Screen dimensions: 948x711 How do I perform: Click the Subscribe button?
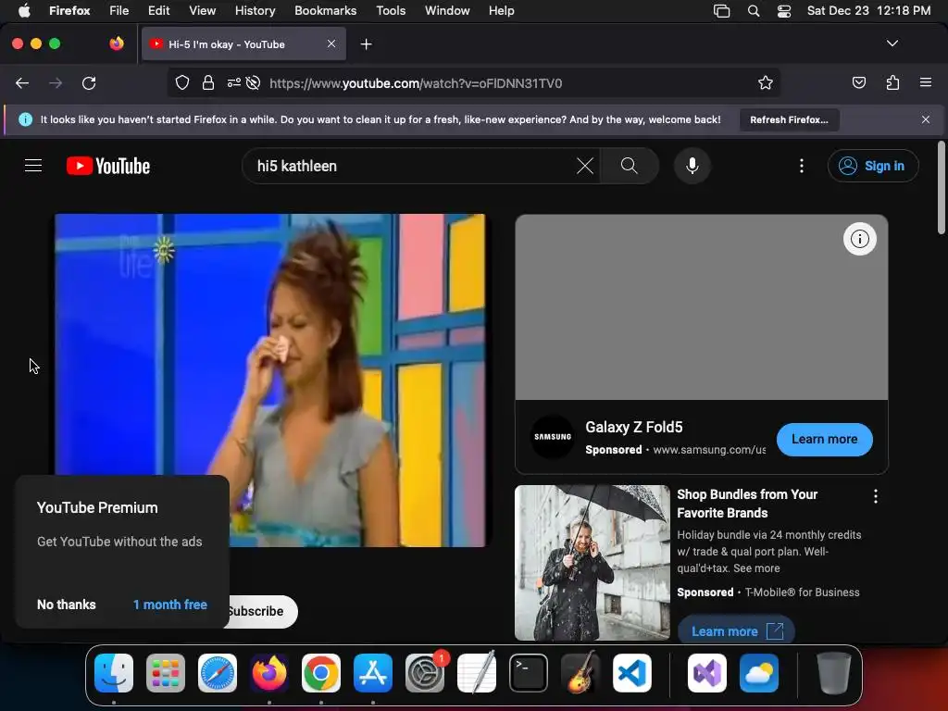pos(263,611)
